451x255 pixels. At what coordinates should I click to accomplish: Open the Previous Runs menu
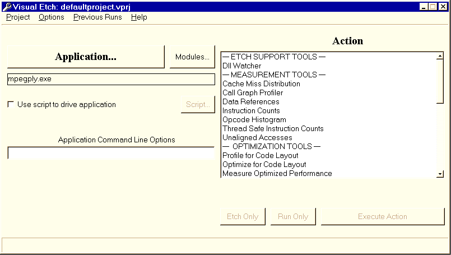point(97,17)
